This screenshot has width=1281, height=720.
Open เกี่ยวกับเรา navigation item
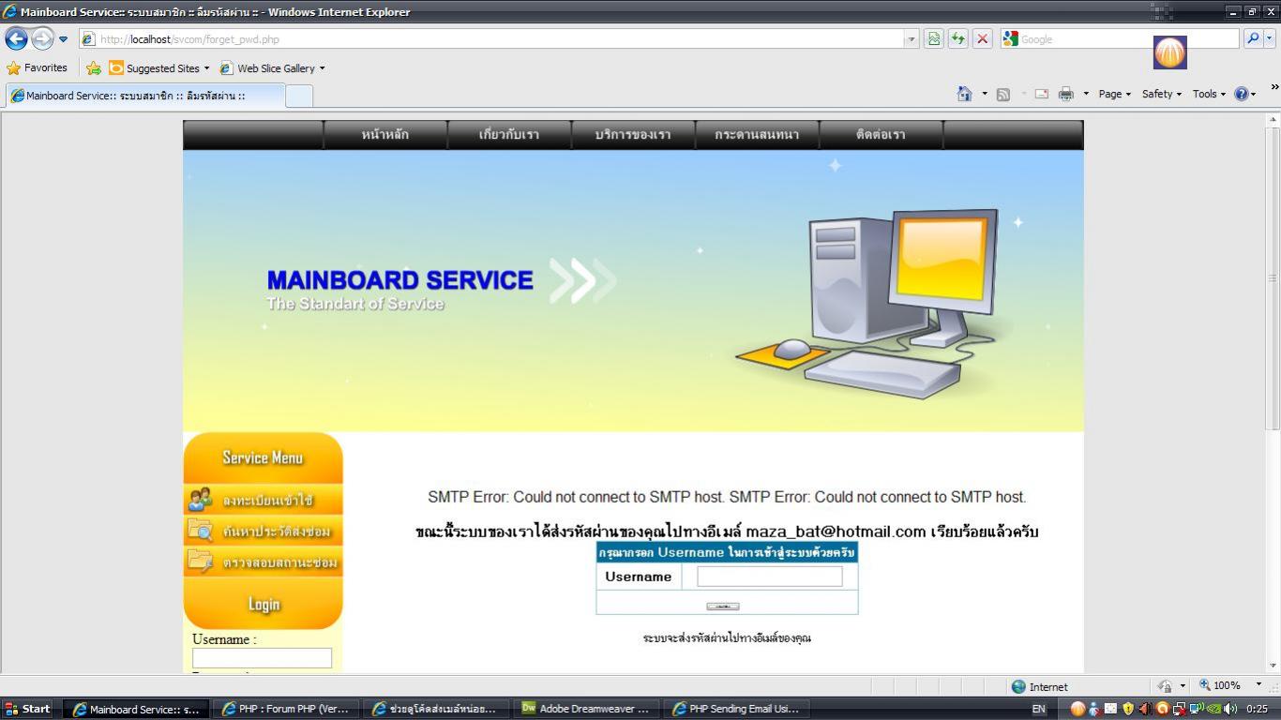tap(509, 135)
